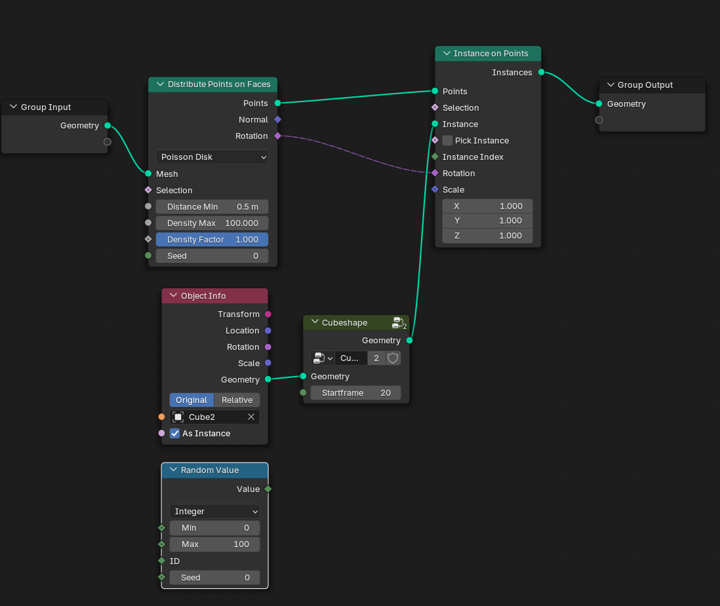
Task: Toggle fake user shield on Cubeshape group
Action: coord(393,358)
